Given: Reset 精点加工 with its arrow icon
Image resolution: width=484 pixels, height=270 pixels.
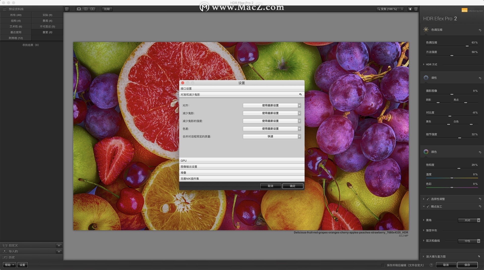Looking at the screenshot, I should (480, 206).
